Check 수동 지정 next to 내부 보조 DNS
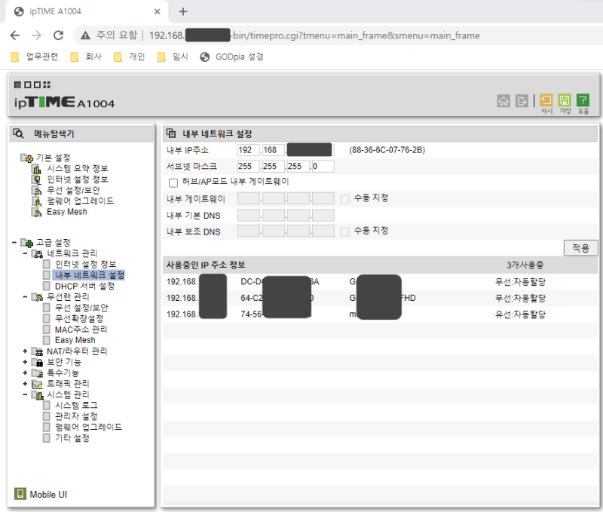This screenshot has height=512, width=603. coord(346,231)
